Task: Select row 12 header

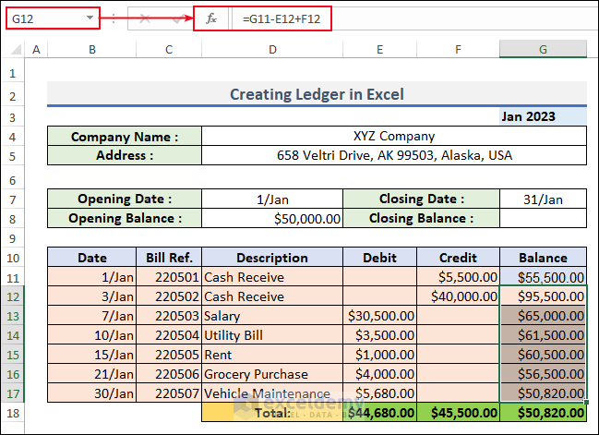Action: pyautogui.click(x=13, y=296)
